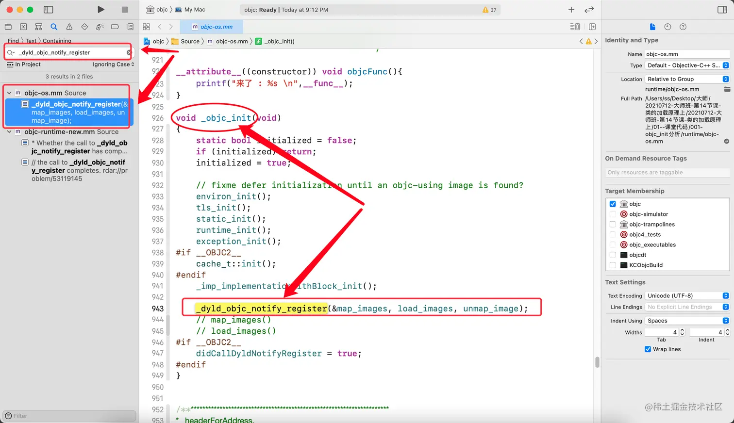
Task: Open code review arrows button
Action: tap(589, 10)
